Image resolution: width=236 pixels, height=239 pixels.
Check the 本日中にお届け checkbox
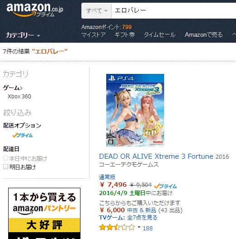(5, 158)
